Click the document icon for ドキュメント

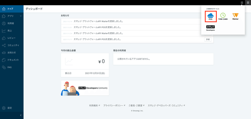4,60
